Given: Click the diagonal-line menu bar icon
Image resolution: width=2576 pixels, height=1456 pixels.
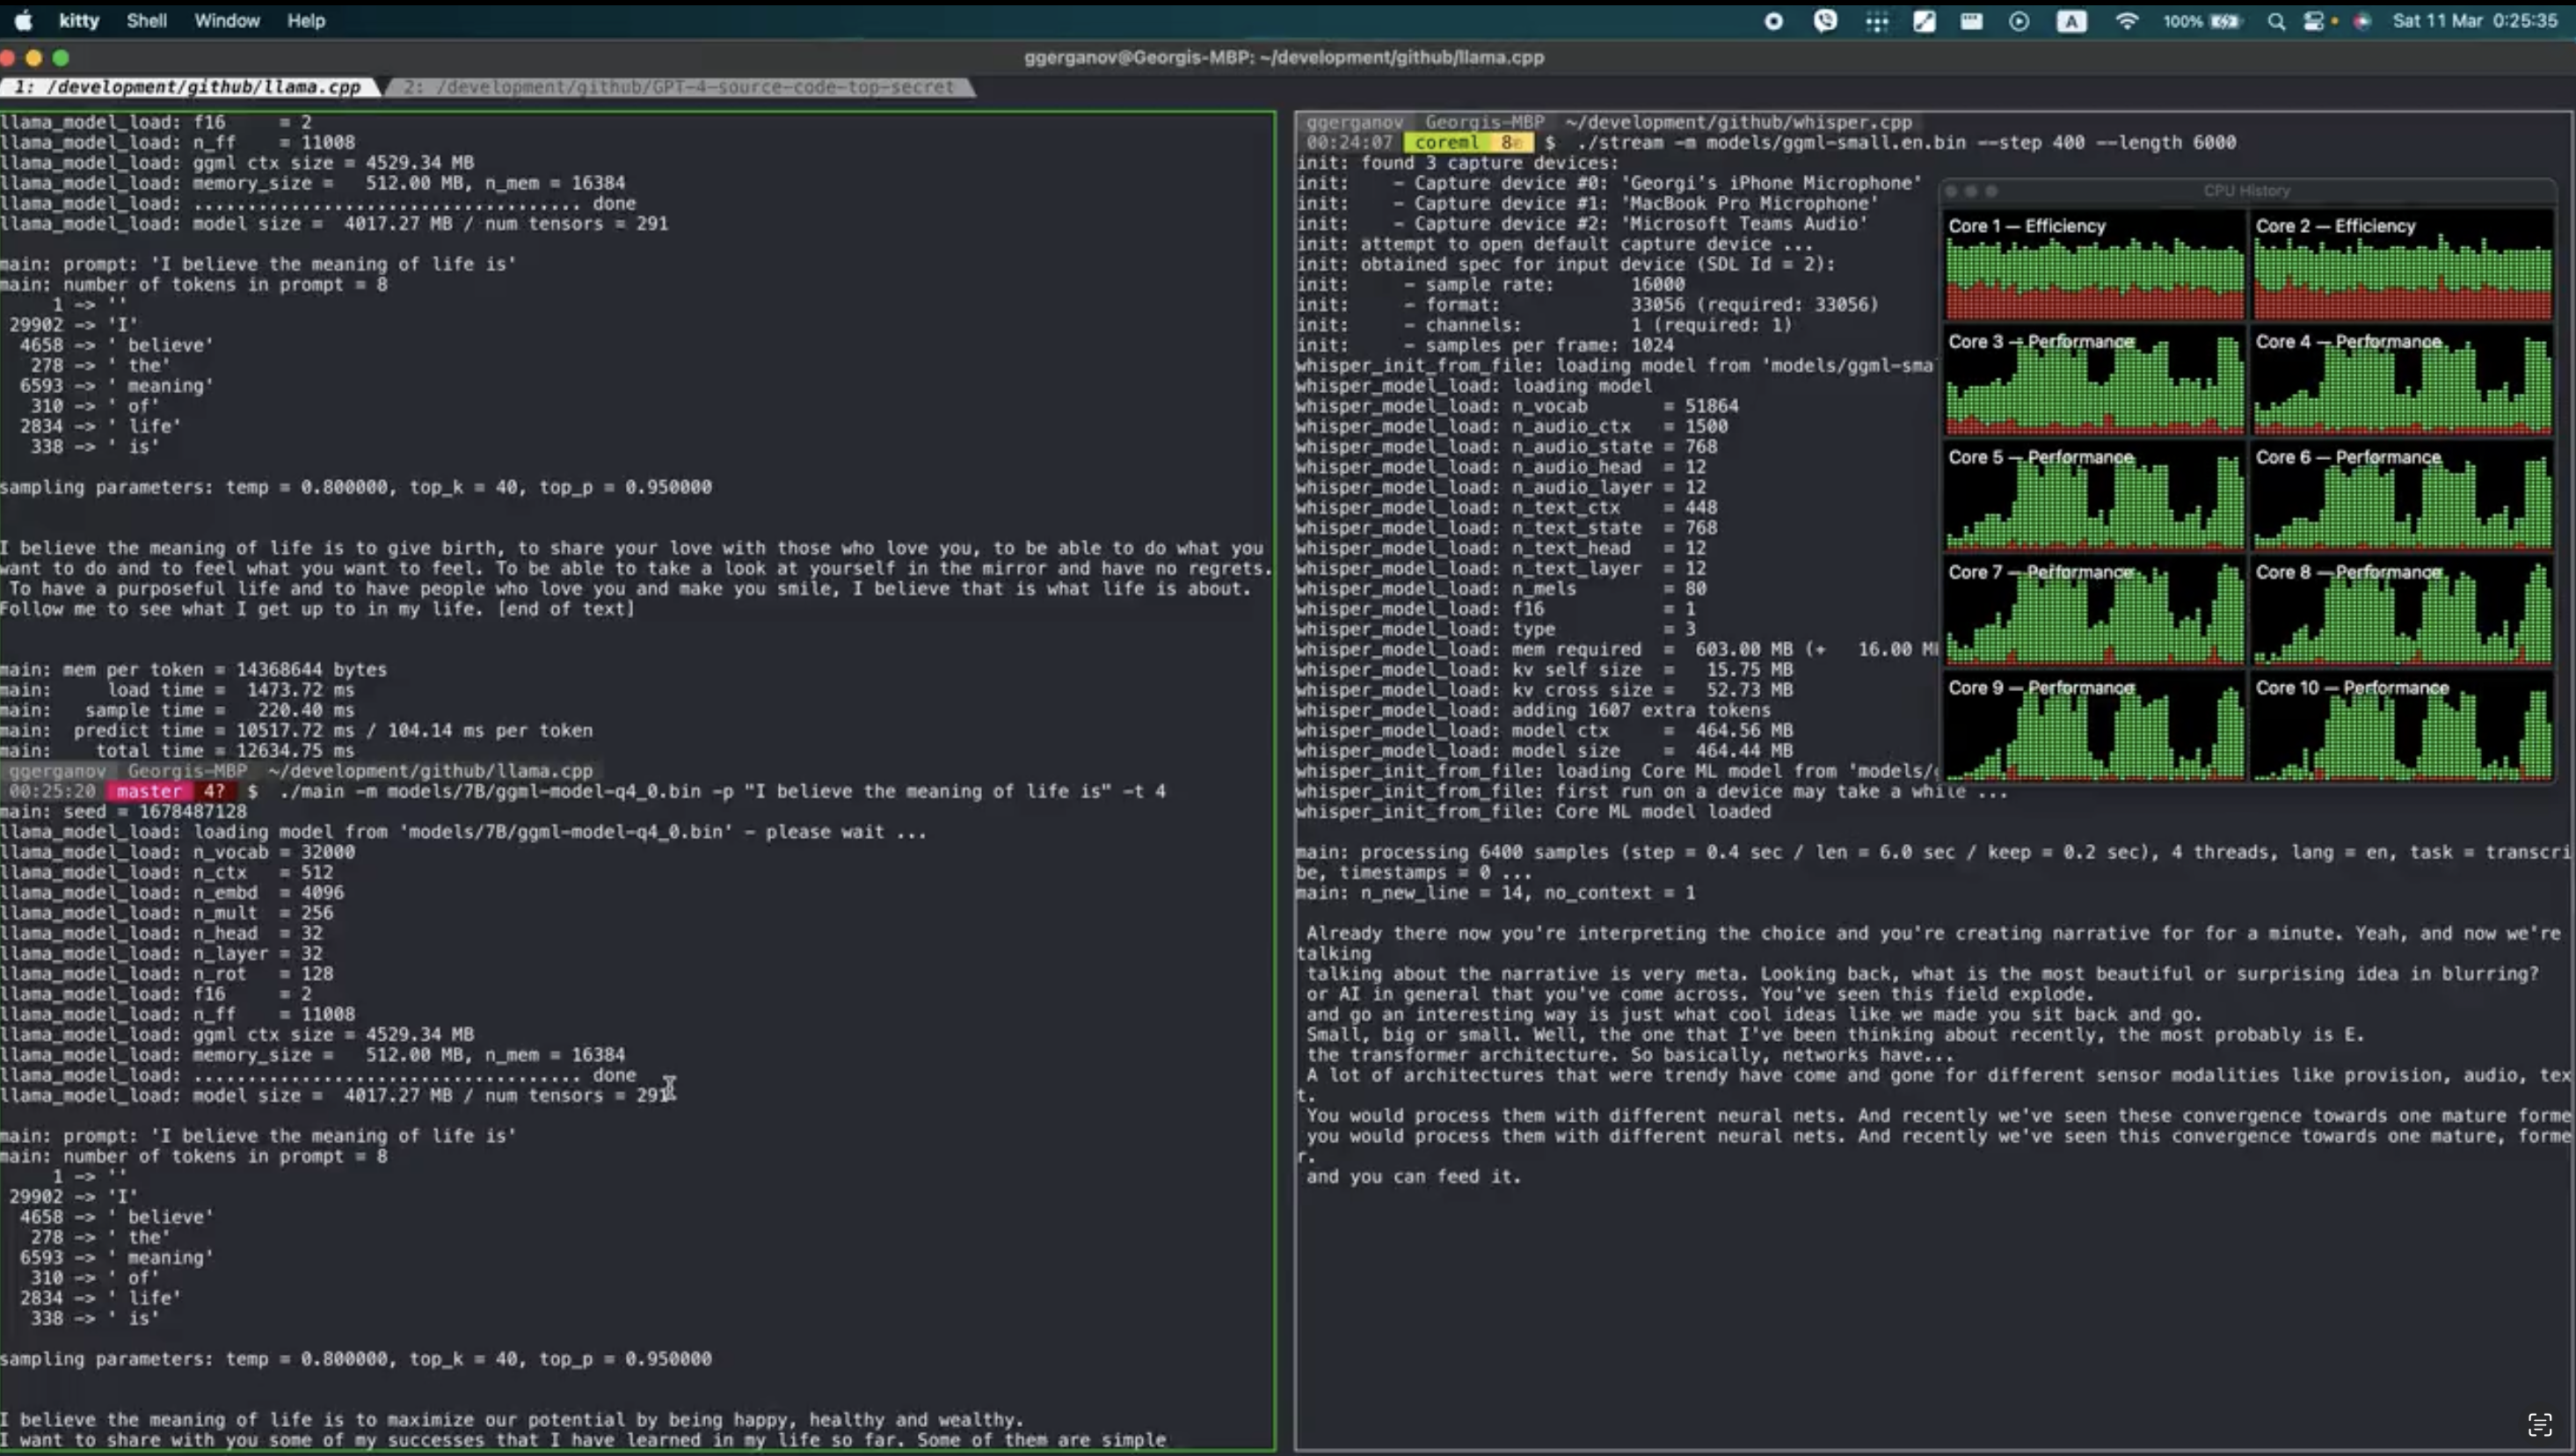Looking at the screenshot, I should (x=1924, y=21).
